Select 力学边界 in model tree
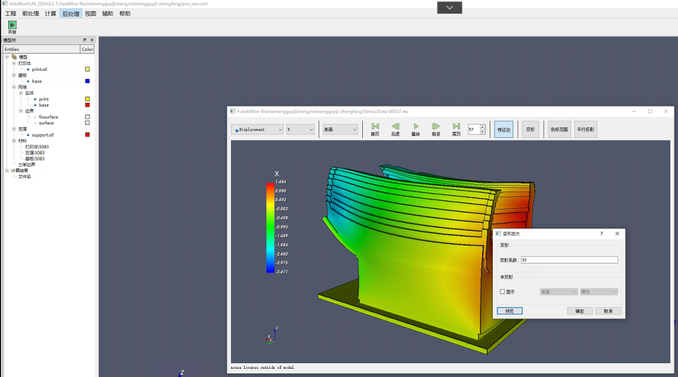Viewport: 678px width, 377px height. (26, 164)
